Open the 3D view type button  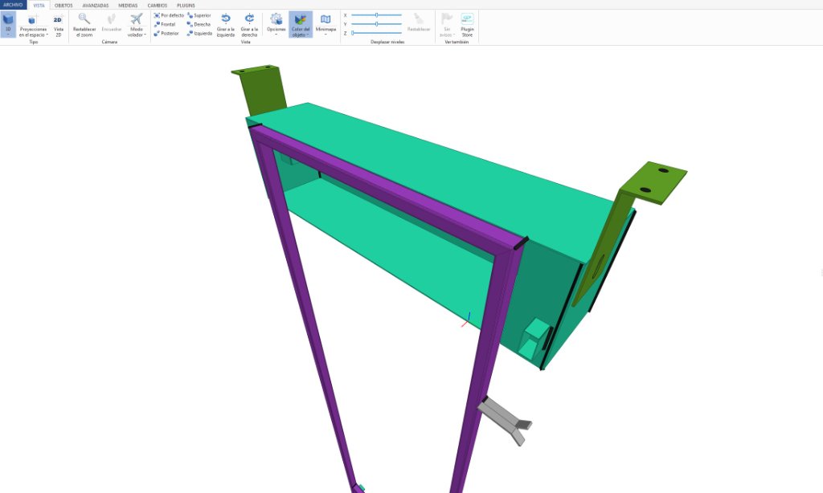pyautogui.click(x=8, y=25)
